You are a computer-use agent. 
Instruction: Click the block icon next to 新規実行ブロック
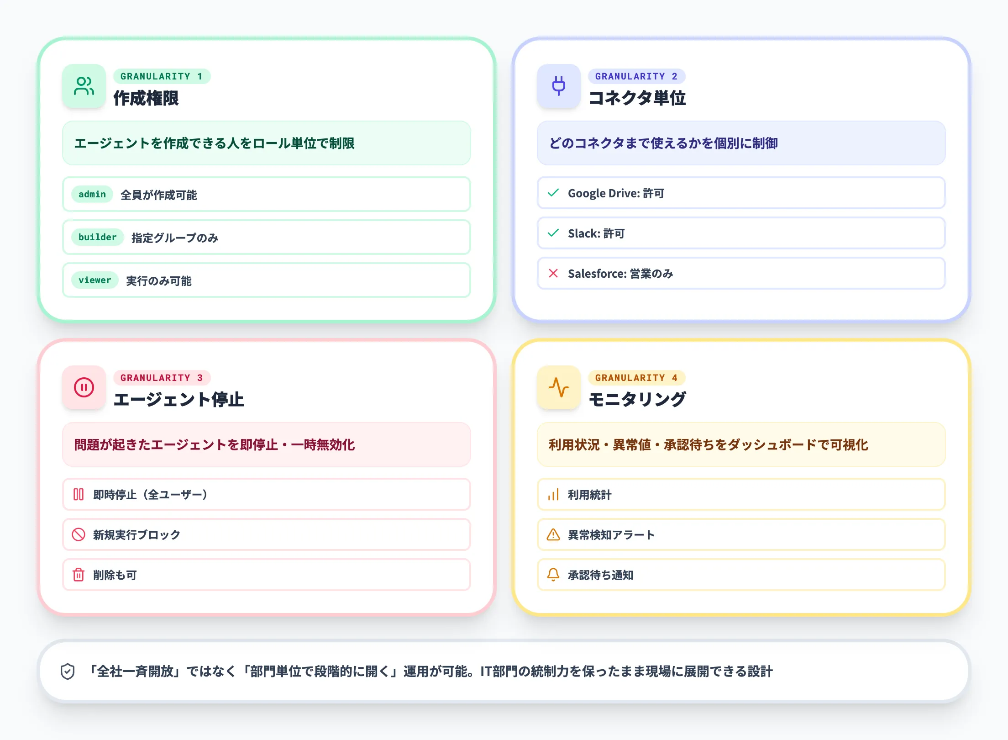pyautogui.click(x=79, y=534)
